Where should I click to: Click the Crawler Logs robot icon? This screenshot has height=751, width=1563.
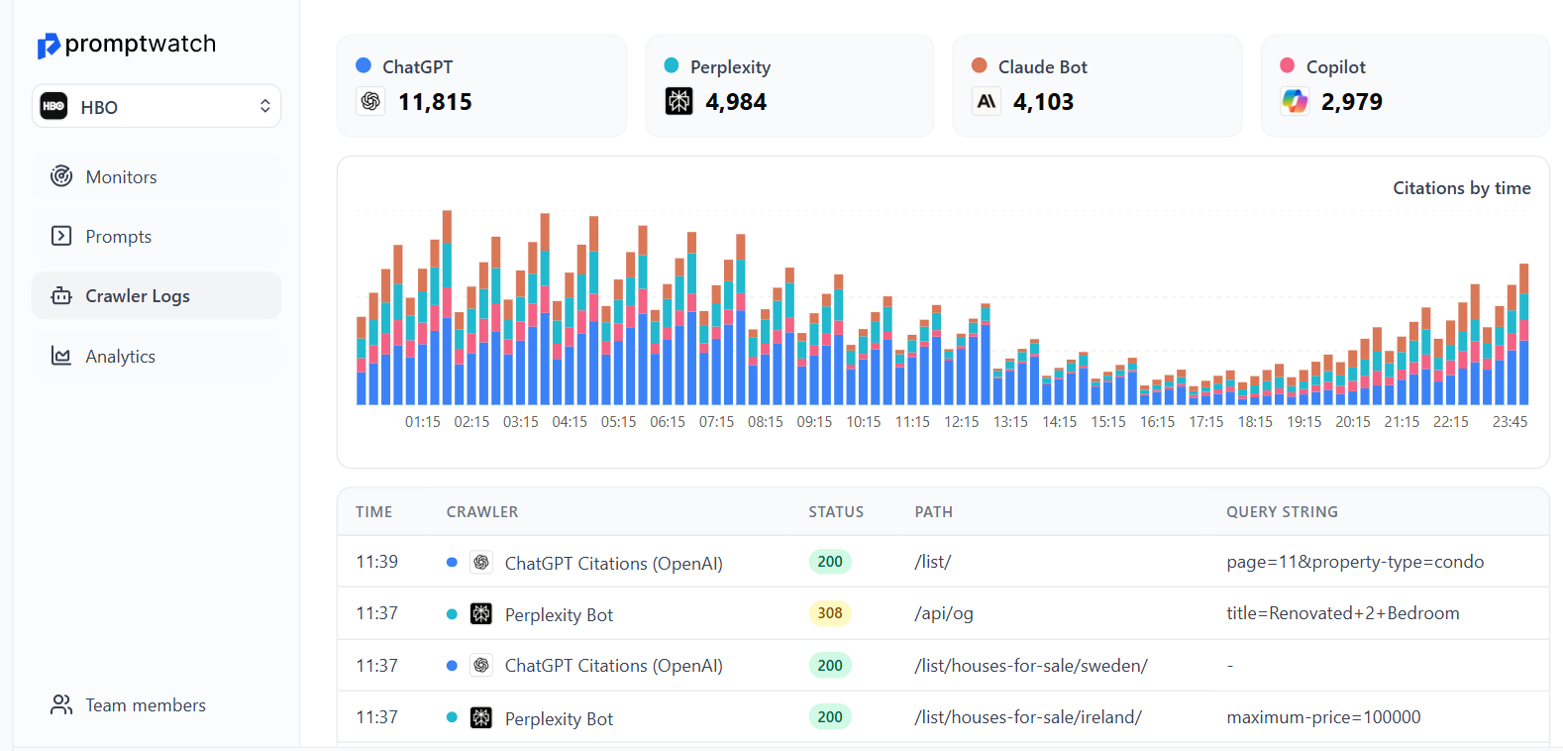pos(61,295)
